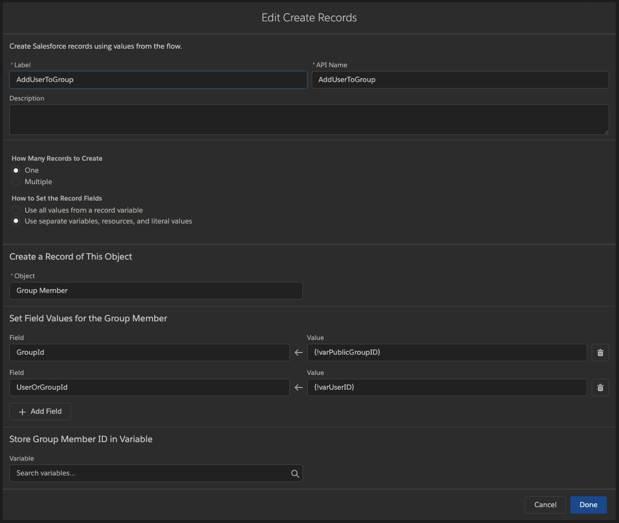Screen dimensions: 619x523
Task: Select Multiple records to create
Action: pyautogui.click(x=16, y=181)
